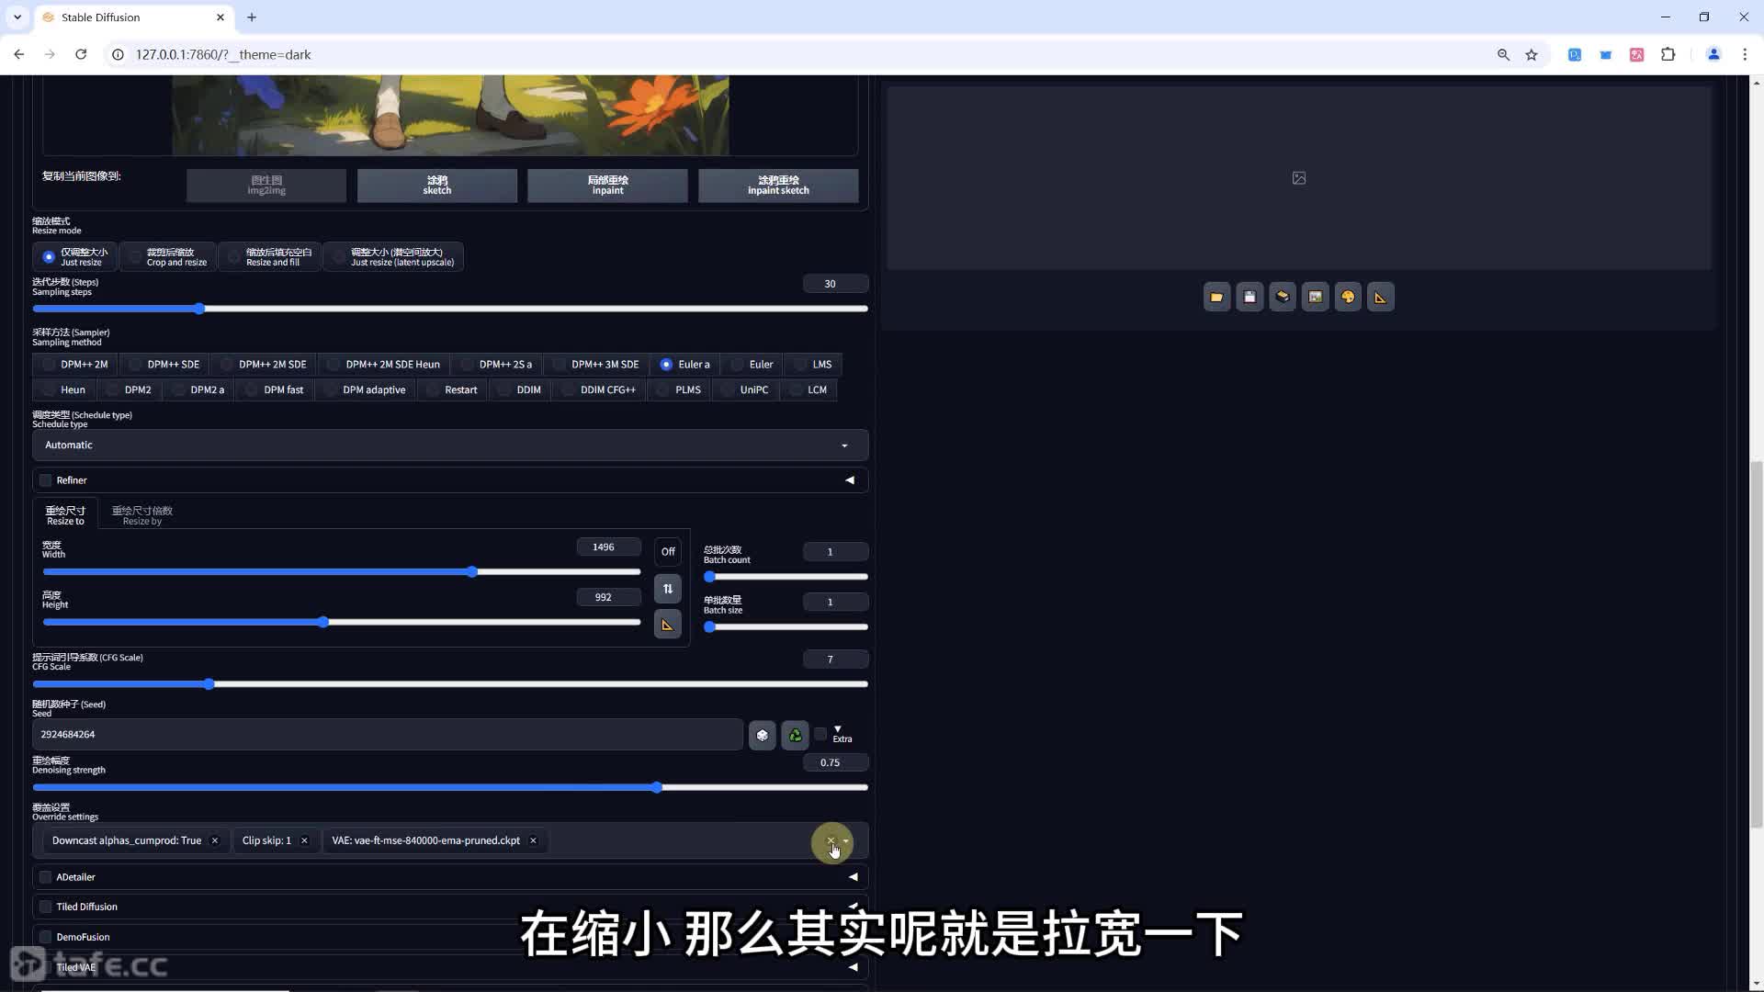Select Just resize mode

[x=75, y=256]
